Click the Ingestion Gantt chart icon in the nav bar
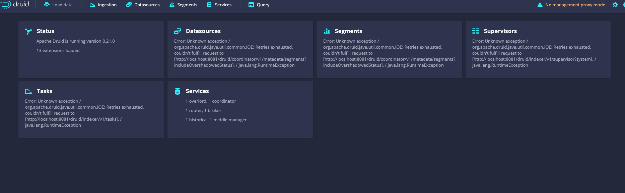 [92, 5]
